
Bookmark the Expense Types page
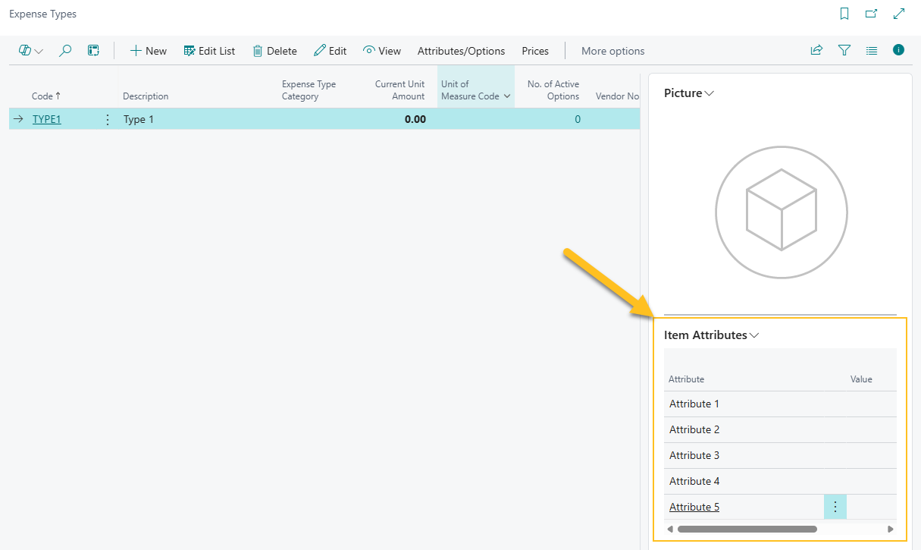point(844,13)
